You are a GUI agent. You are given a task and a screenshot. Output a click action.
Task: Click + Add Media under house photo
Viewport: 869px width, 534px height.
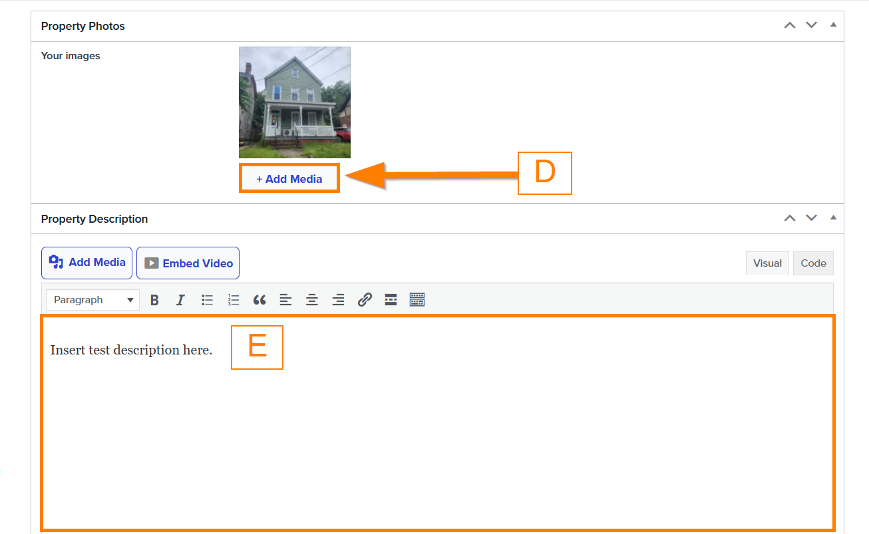click(289, 179)
